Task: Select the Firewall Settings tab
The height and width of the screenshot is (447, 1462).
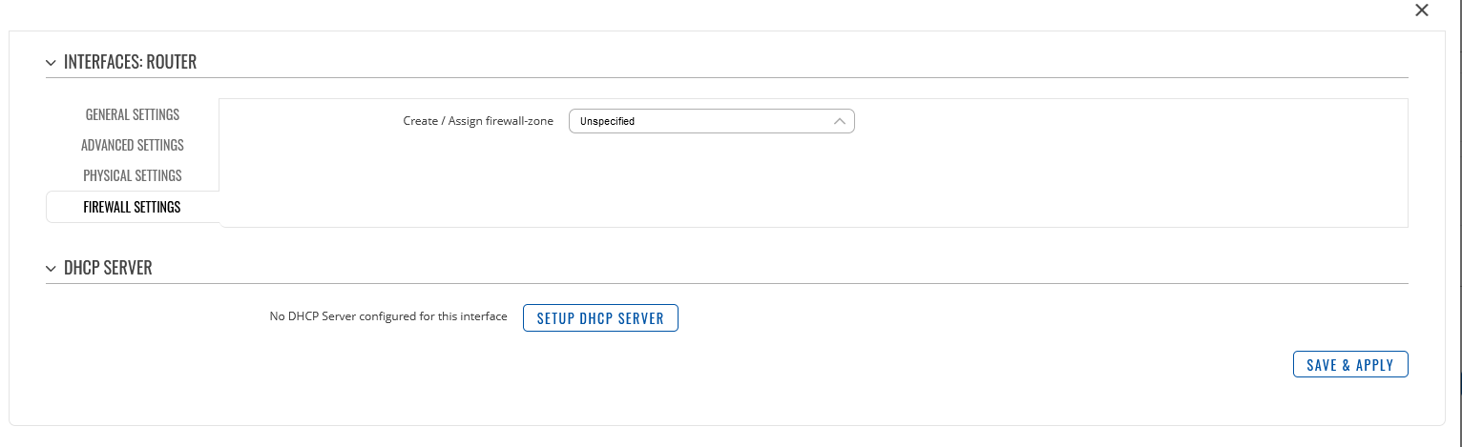Action: click(x=133, y=207)
